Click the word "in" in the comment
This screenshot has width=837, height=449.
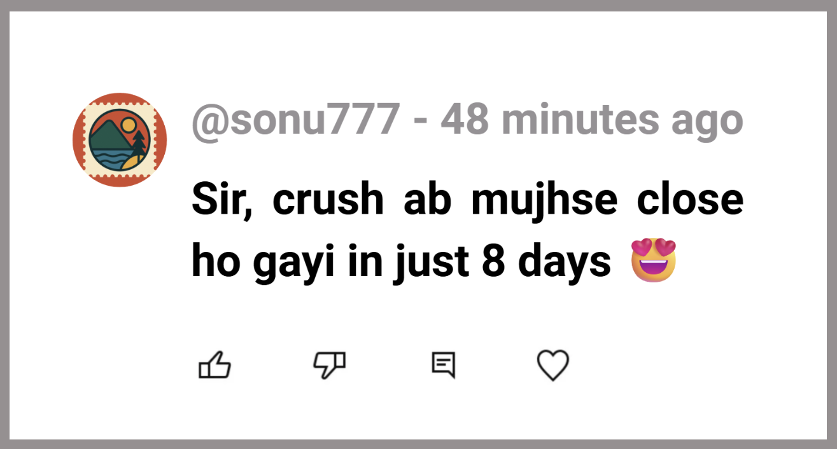(x=361, y=262)
